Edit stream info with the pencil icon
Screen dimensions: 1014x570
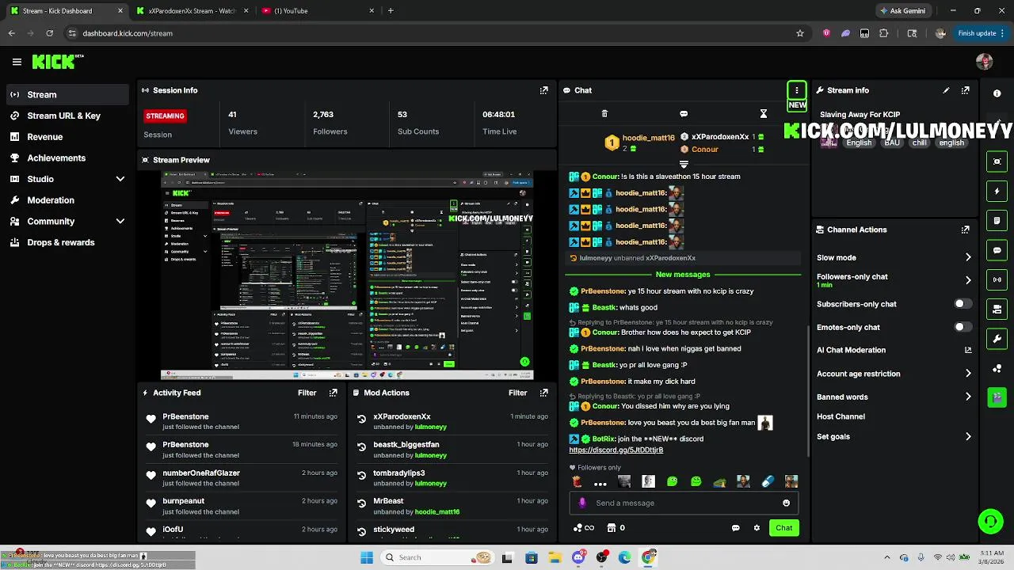tap(946, 90)
